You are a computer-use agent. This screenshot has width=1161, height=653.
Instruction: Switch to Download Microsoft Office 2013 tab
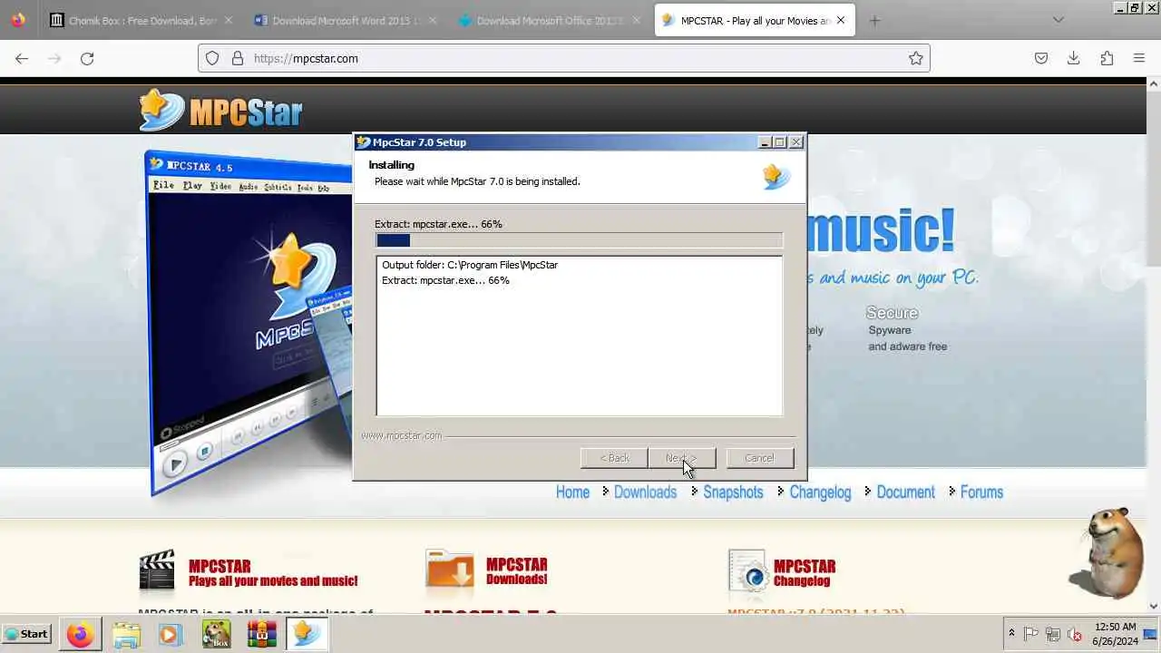coord(549,20)
